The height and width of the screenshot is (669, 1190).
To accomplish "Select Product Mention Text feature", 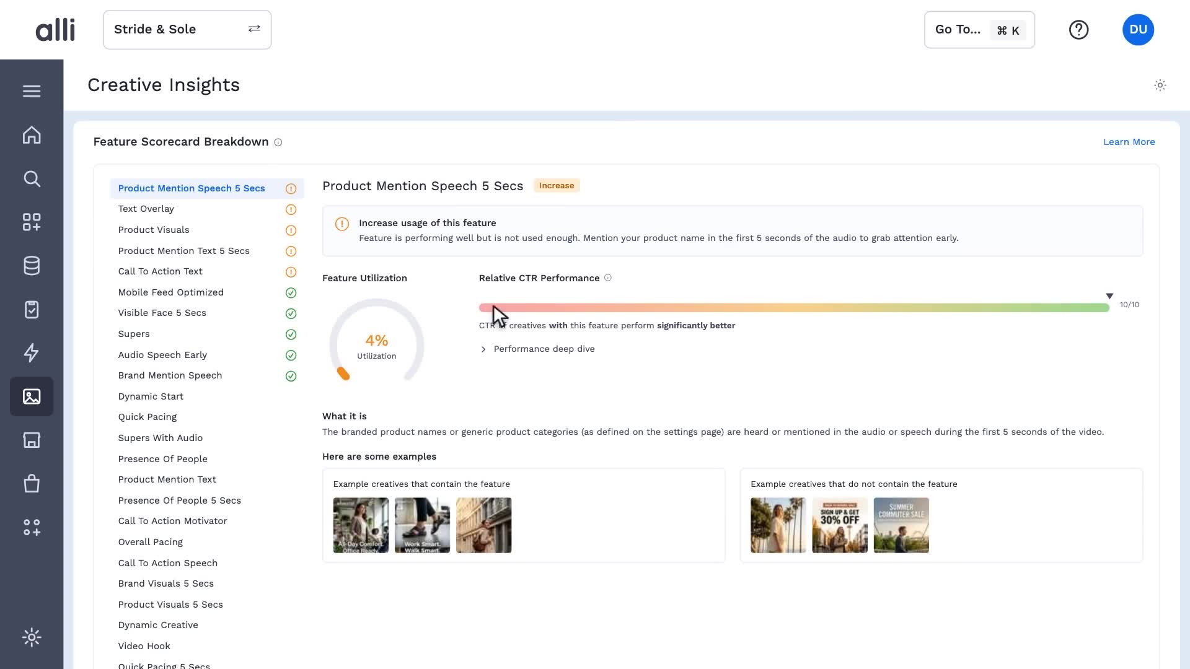I will [167, 479].
